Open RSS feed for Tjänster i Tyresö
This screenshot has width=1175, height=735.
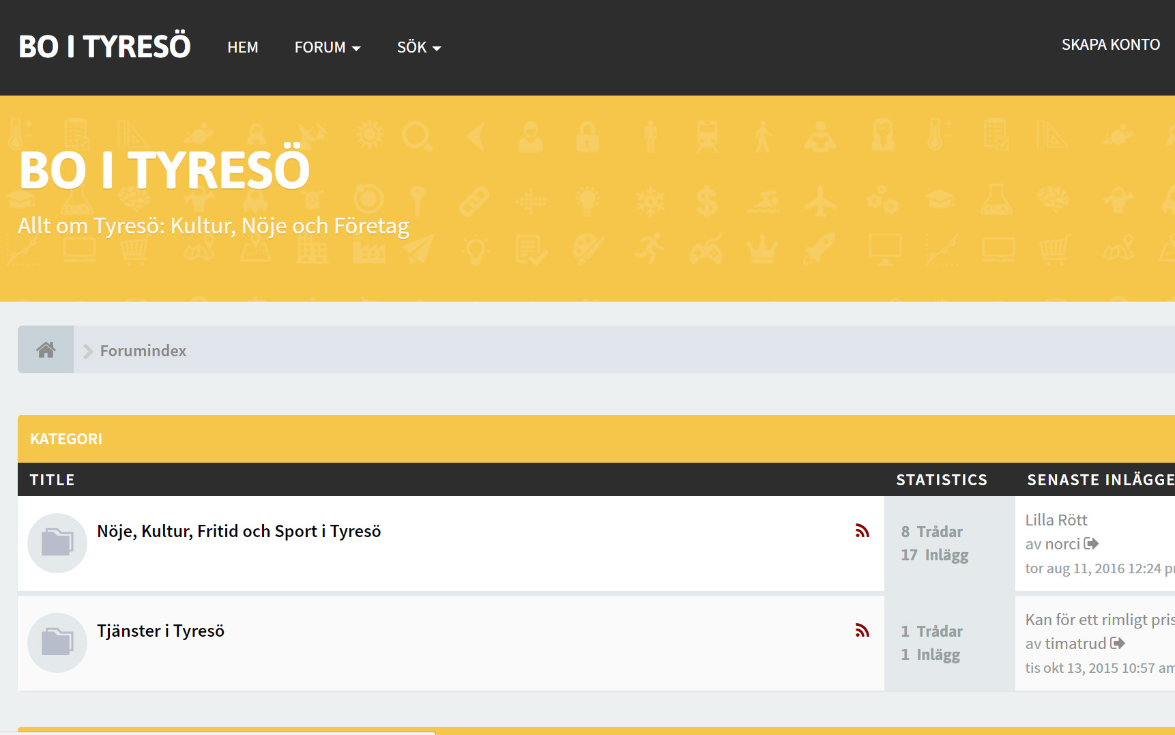coord(862,631)
